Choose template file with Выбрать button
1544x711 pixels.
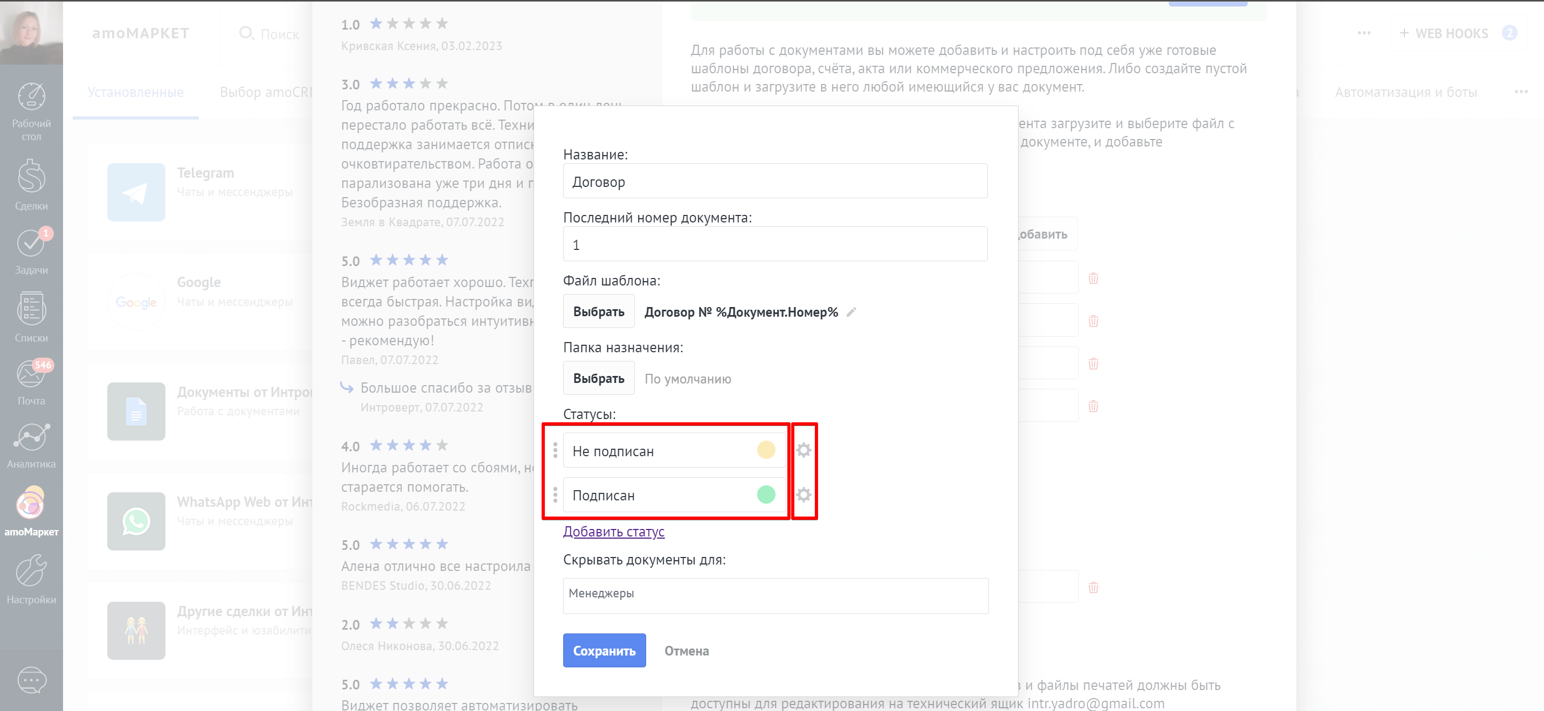coord(598,311)
